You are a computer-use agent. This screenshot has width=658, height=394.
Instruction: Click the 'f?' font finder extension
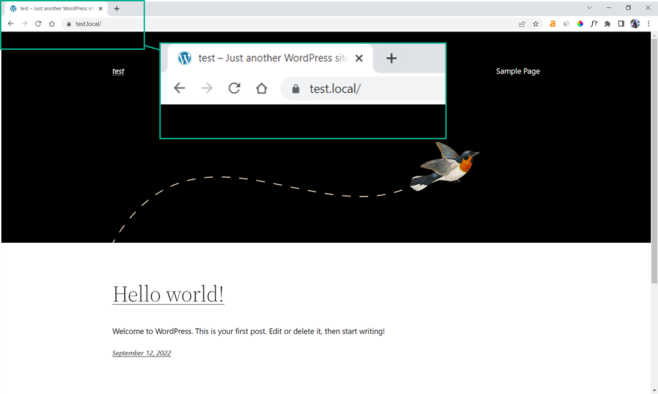click(x=594, y=24)
